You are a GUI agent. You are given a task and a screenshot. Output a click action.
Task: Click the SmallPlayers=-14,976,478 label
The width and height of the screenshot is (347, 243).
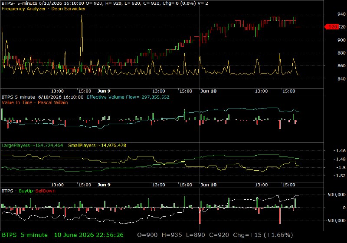click(x=97, y=145)
